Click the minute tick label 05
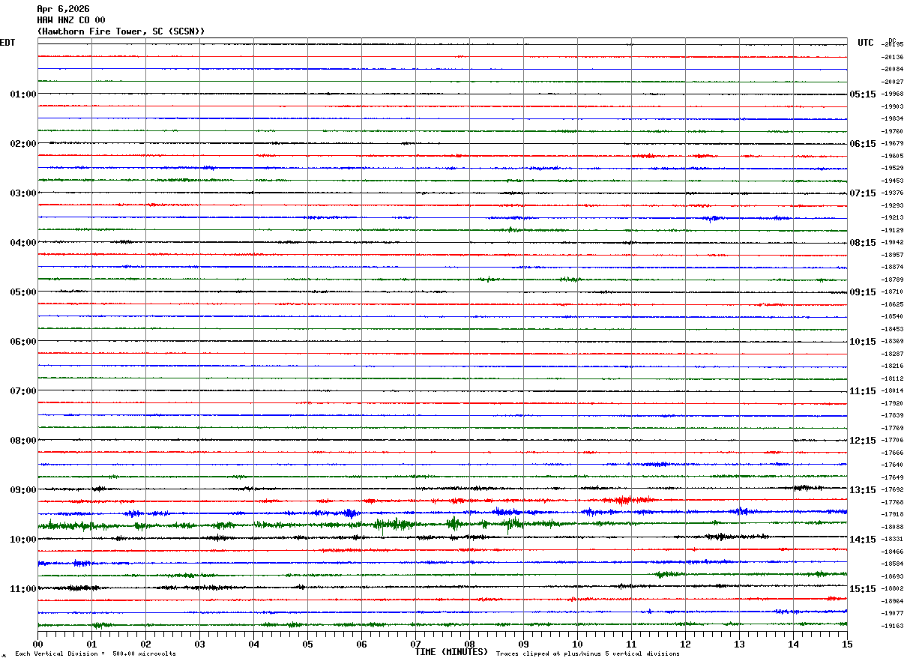Screen dimensions: 907x664 [x=307, y=644]
